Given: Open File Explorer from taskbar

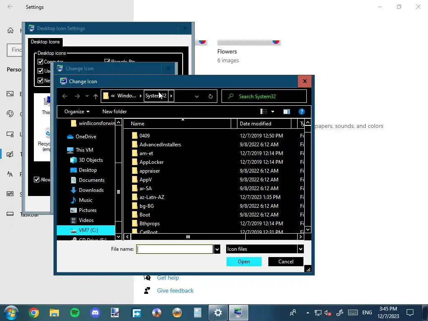Looking at the screenshot, I should tap(54, 313).
